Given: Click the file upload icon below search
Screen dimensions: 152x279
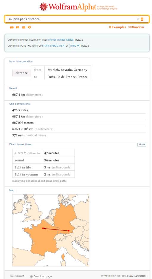Looking at the screenshot, I should click(x=30, y=27).
